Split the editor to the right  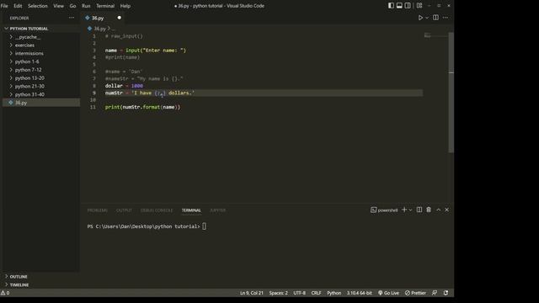[435, 18]
